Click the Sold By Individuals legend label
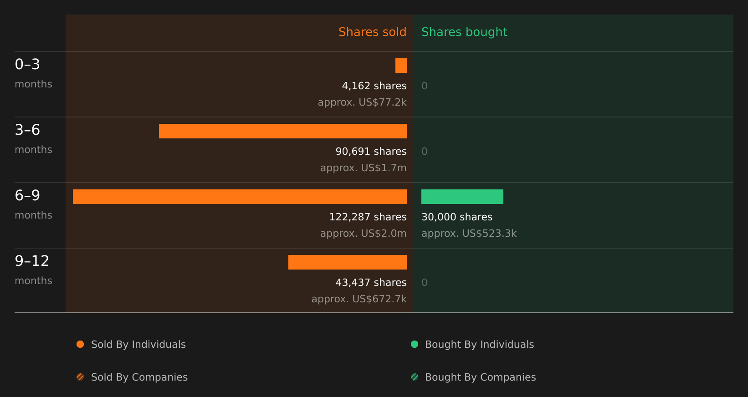 (138, 344)
